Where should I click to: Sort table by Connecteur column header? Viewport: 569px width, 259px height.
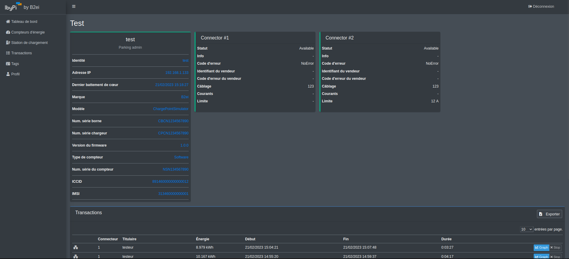point(108,239)
